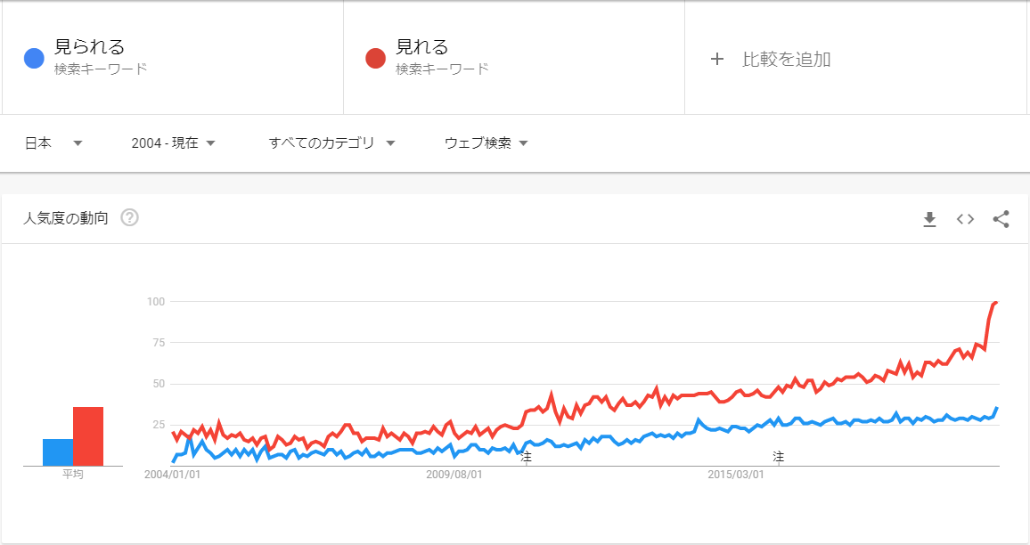
Task: Click the first 注 note marker near 2011
Action: coord(526,457)
